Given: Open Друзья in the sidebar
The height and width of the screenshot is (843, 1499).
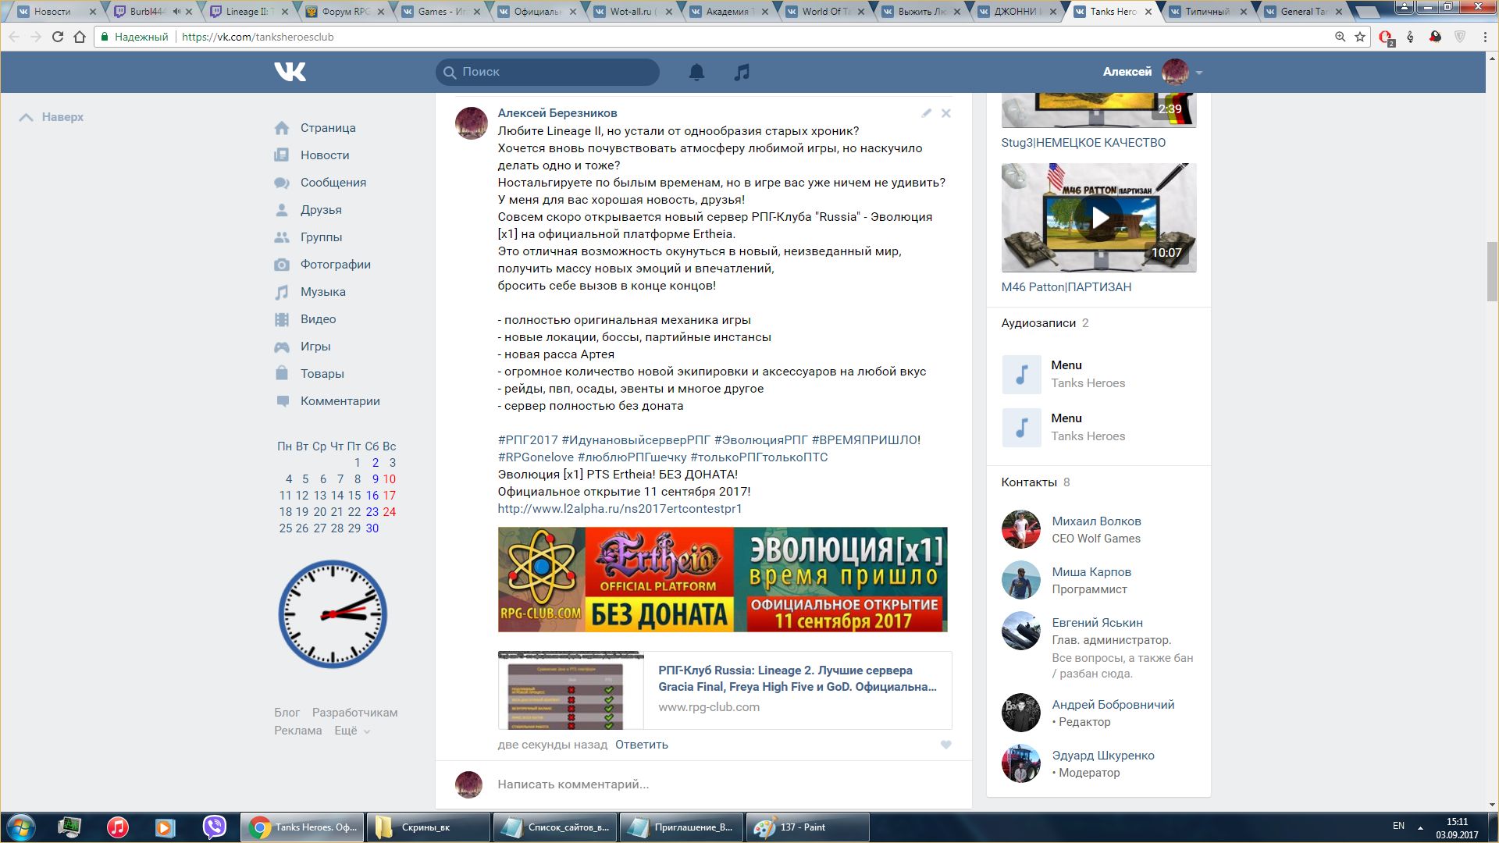Looking at the screenshot, I should 321,210.
